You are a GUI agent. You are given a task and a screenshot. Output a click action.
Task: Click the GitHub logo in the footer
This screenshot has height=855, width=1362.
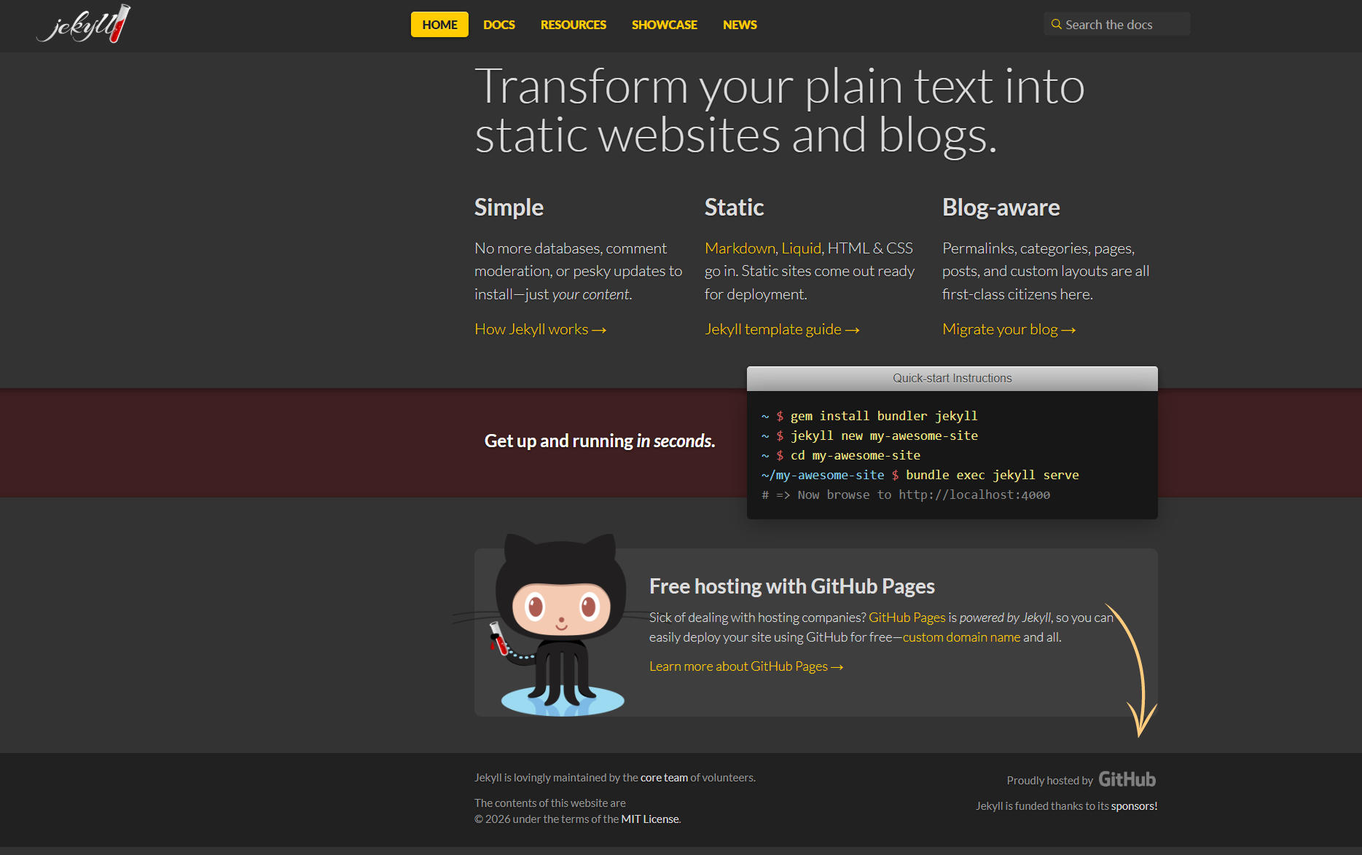click(x=1127, y=779)
